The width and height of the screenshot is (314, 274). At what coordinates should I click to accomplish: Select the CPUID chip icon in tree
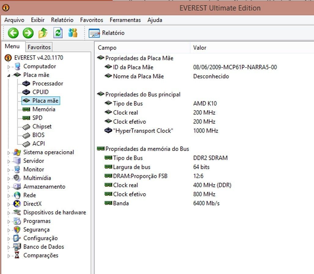pyautogui.click(x=26, y=92)
